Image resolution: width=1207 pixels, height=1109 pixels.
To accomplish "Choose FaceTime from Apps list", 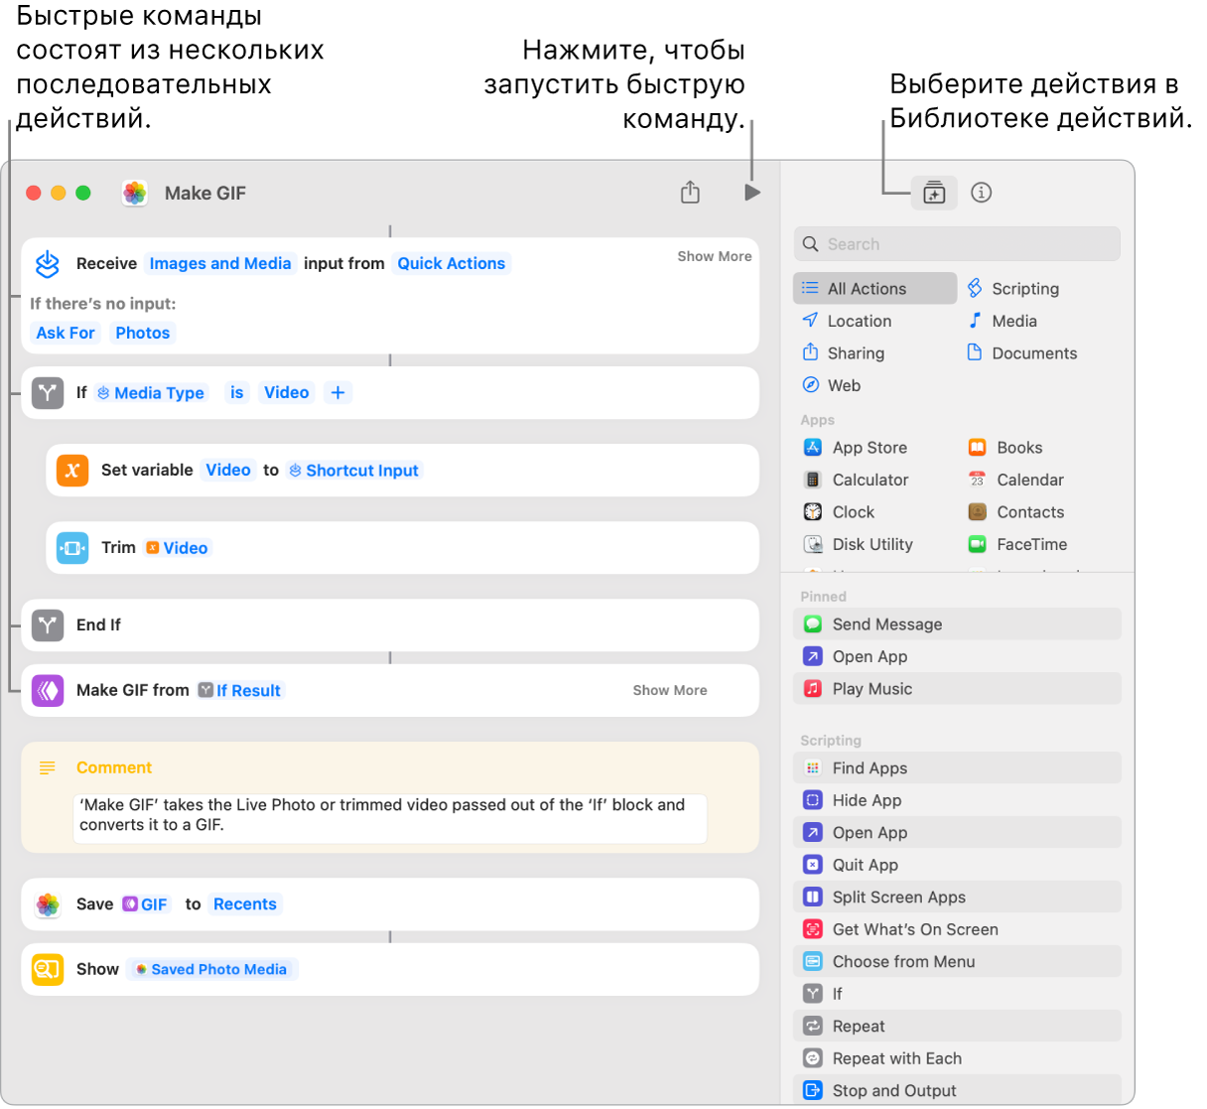I will (1030, 544).
